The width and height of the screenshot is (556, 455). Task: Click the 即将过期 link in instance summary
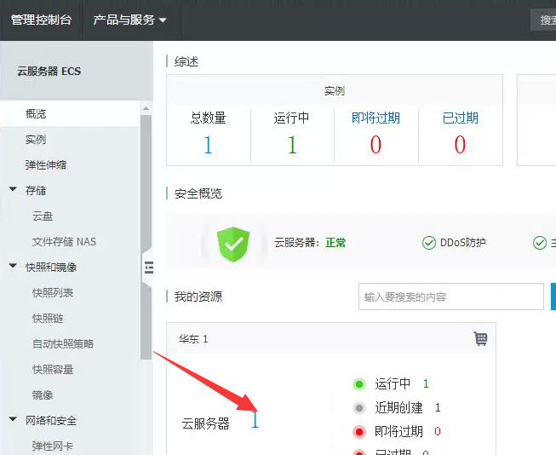(x=375, y=118)
